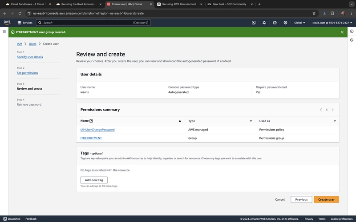
Task: Open the Type column filter dropdown
Action: [x=251, y=121]
